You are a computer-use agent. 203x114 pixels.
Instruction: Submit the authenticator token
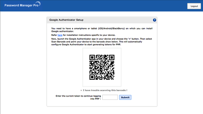(125, 97)
